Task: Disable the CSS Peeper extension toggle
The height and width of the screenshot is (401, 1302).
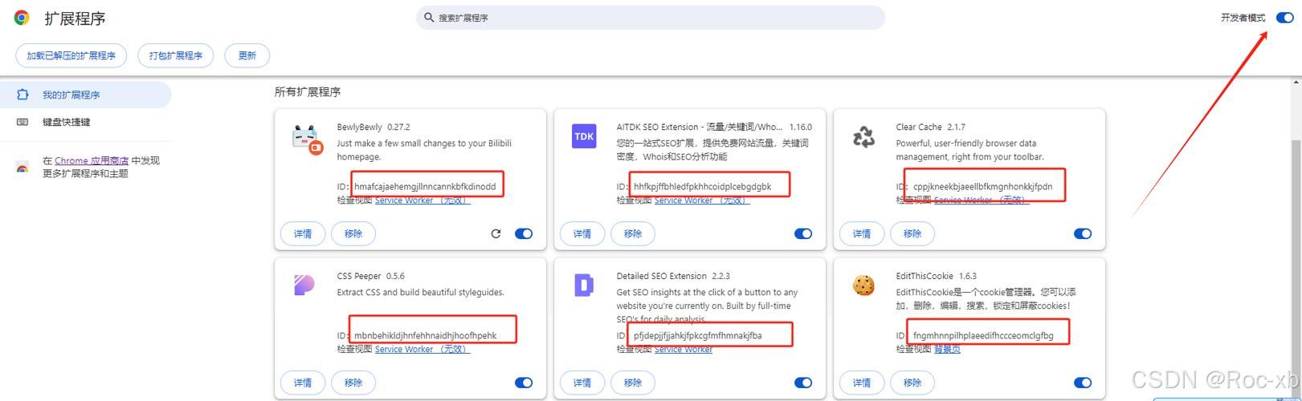Action: [524, 383]
